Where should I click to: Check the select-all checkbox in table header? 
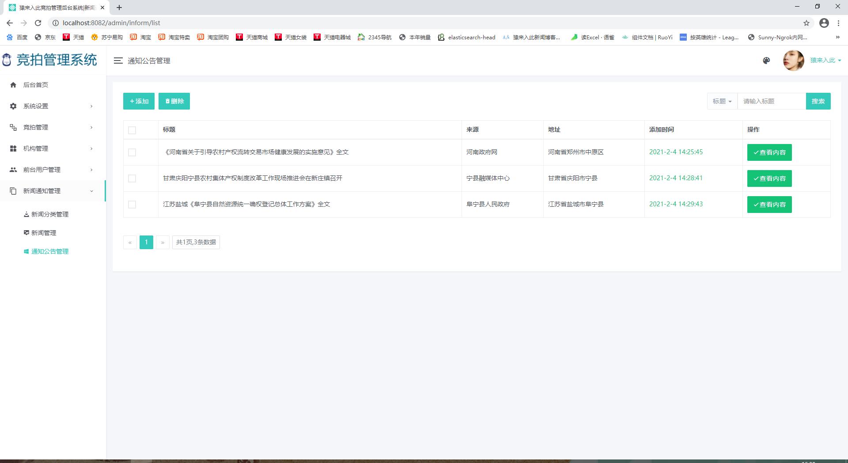click(132, 130)
